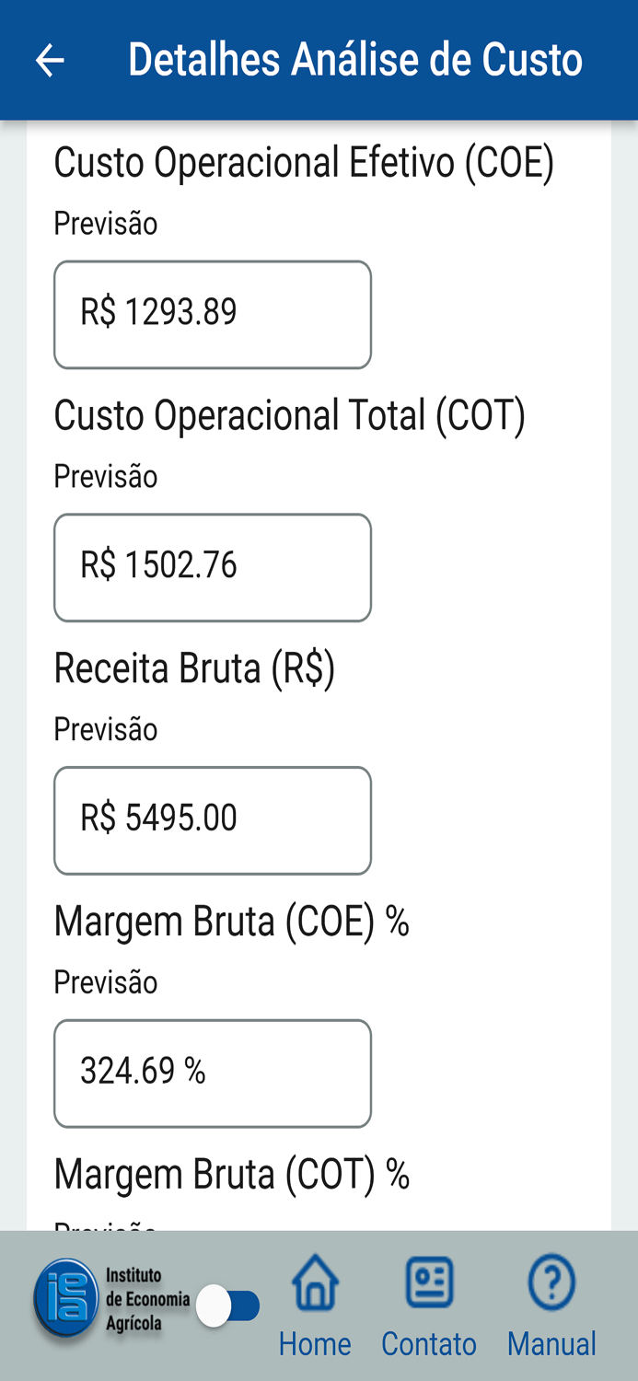Tap the Home navigation label

coord(314,1342)
